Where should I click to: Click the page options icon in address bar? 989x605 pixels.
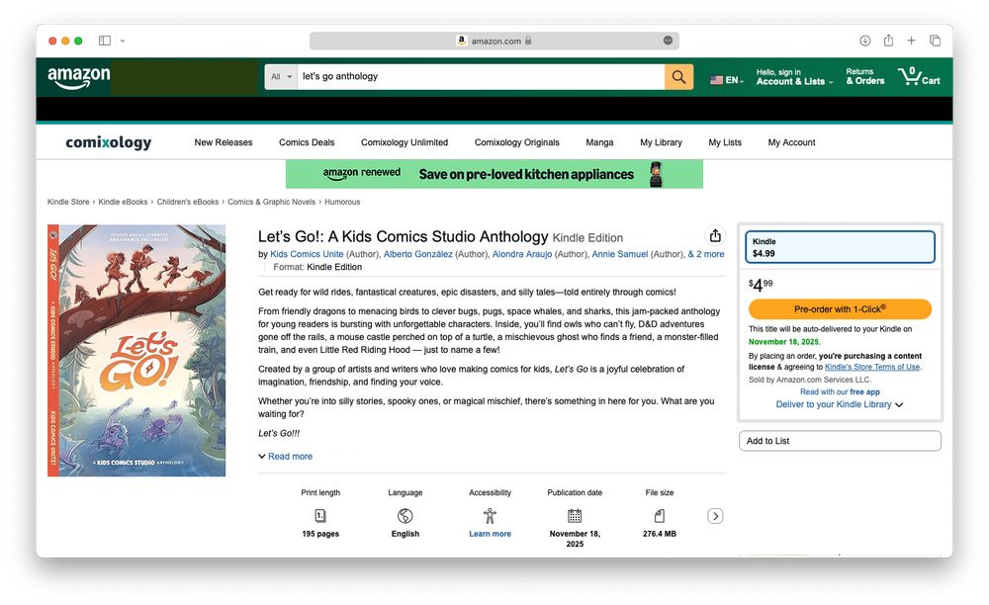tap(668, 41)
